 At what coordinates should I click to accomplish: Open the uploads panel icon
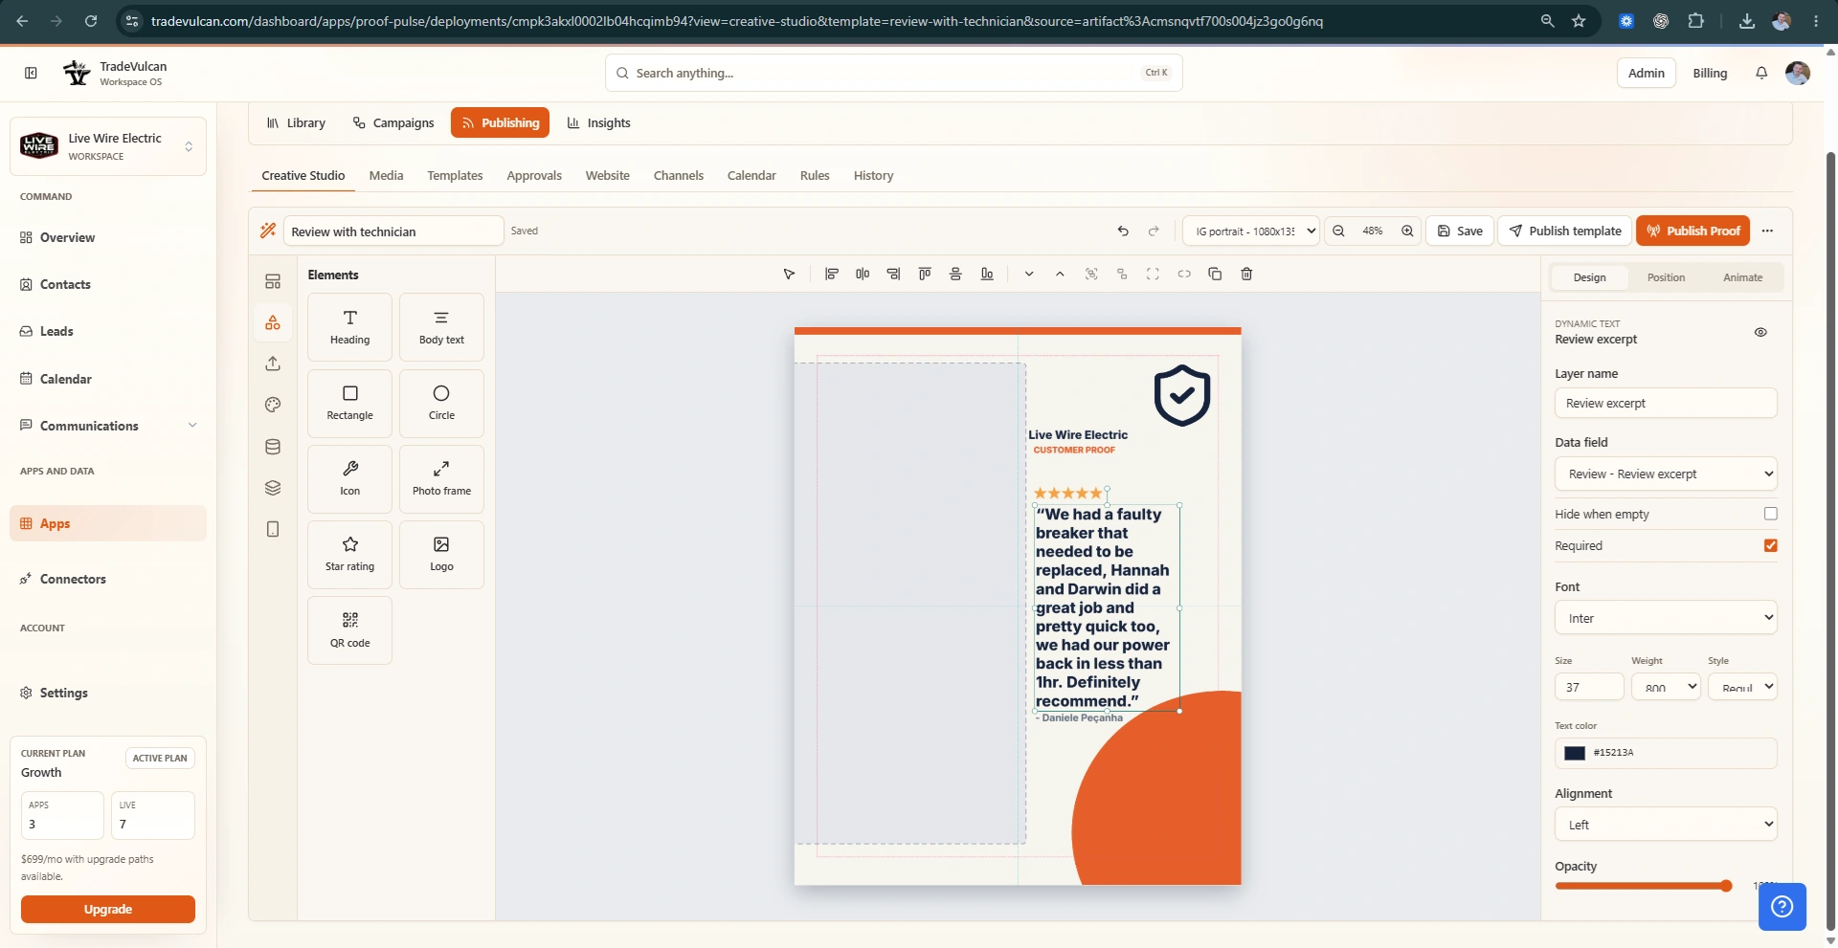273,364
